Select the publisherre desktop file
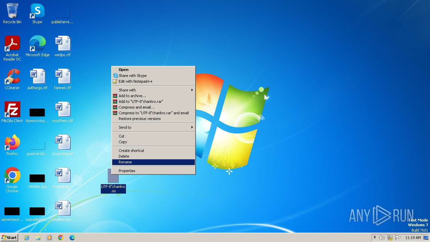The height and width of the screenshot is (242, 430). tap(62, 13)
